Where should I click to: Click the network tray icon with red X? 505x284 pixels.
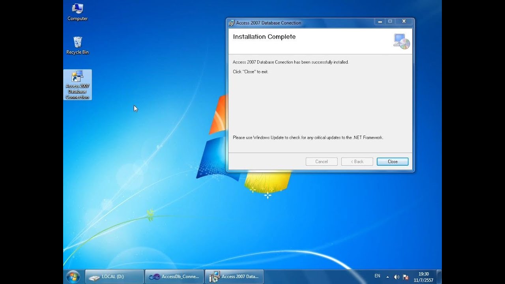point(406,277)
